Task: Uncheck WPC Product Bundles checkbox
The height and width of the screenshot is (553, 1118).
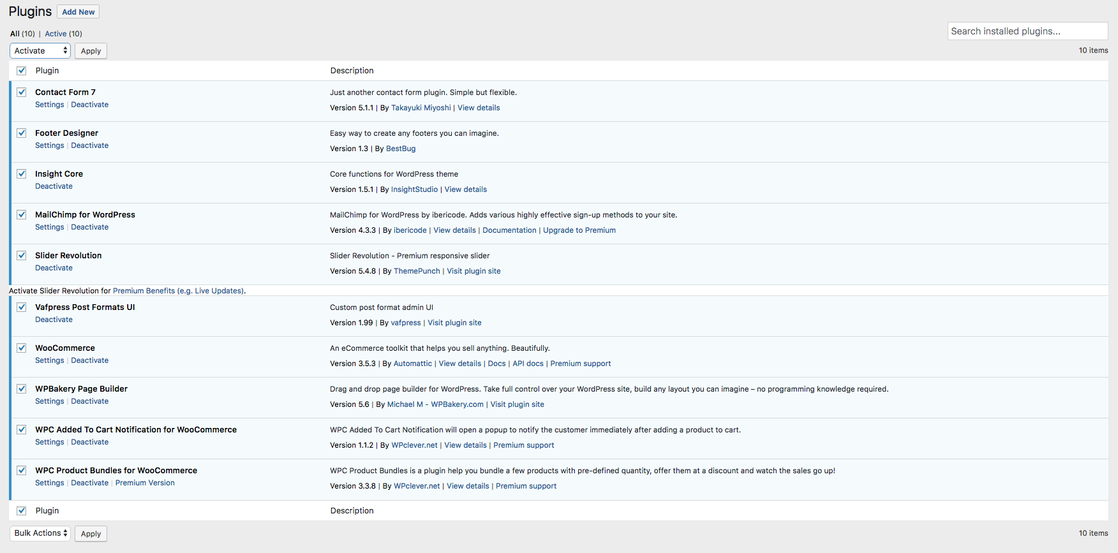Action: point(22,471)
